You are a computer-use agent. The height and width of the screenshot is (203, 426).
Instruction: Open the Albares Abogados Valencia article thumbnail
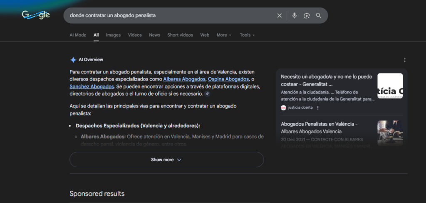390,133
